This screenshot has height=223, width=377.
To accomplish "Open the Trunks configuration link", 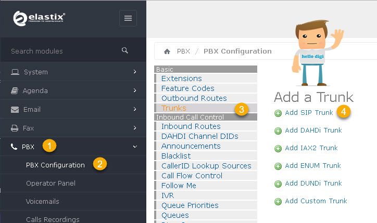I will (x=174, y=108).
